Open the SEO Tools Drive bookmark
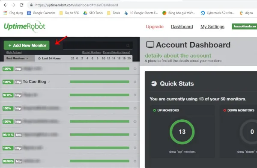The image size is (257, 168). (93, 13)
